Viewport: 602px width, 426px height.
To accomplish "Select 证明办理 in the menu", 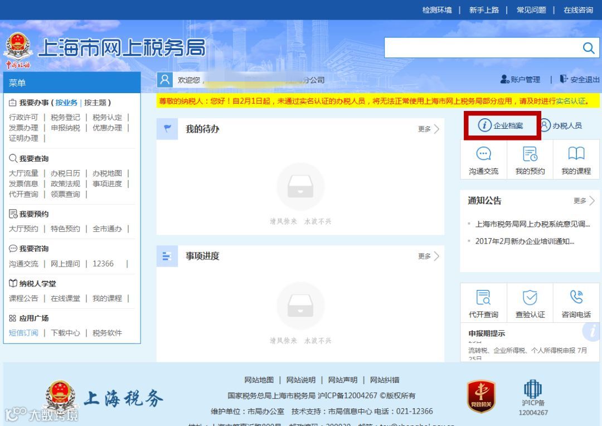I will (x=23, y=138).
